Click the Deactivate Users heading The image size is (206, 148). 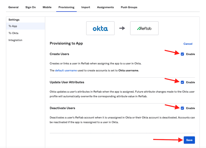(62, 108)
